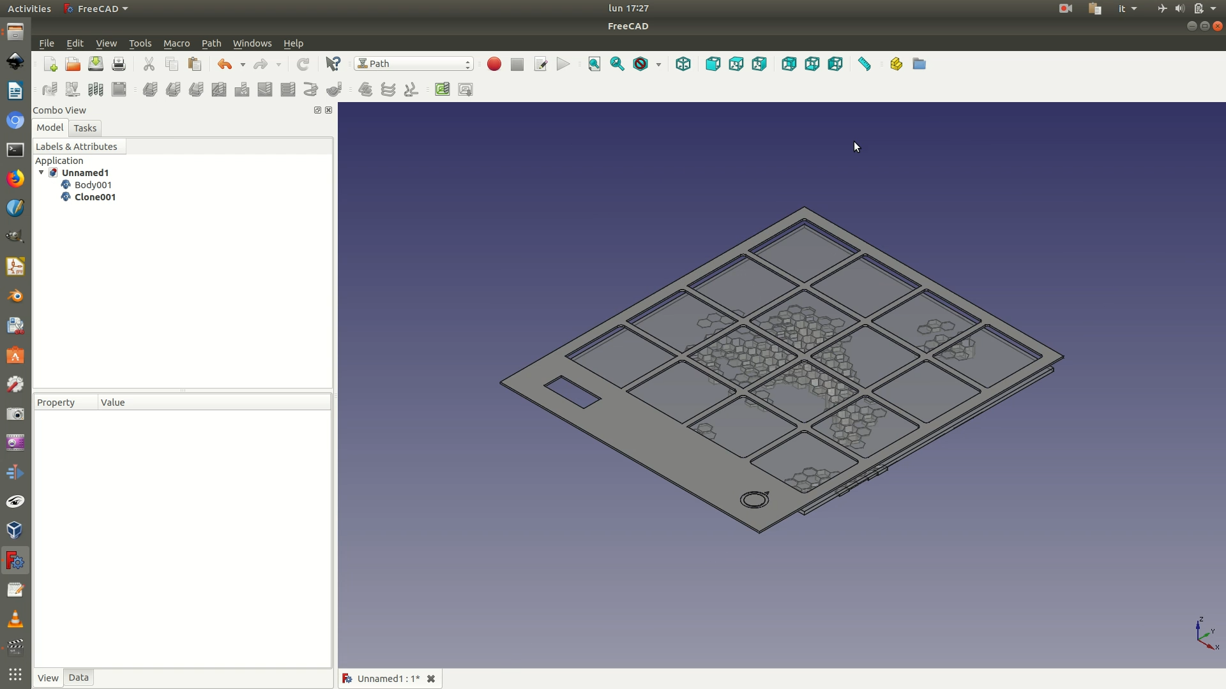The width and height of the screenshot is (1226, 689).
Task: Click the Draw style icon
Action: (x=640, y=64)
